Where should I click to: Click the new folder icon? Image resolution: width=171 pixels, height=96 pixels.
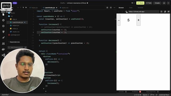pyautogui.click(x=26, y=7)
